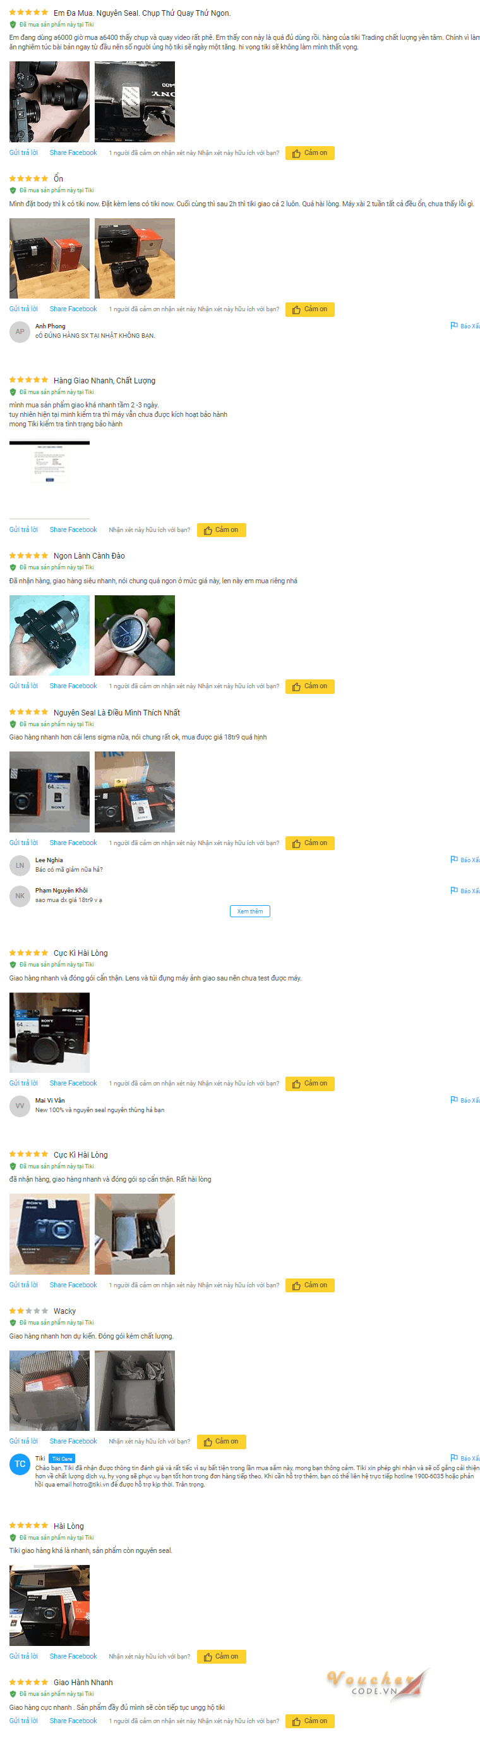Click Cảm ơn on the "Hàng Giao Nhanh, Chất Lượng" review
480x1744 pixels.
point(221,530)
